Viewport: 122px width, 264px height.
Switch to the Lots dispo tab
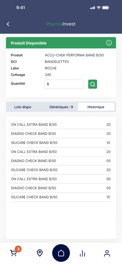coord(23,107)
